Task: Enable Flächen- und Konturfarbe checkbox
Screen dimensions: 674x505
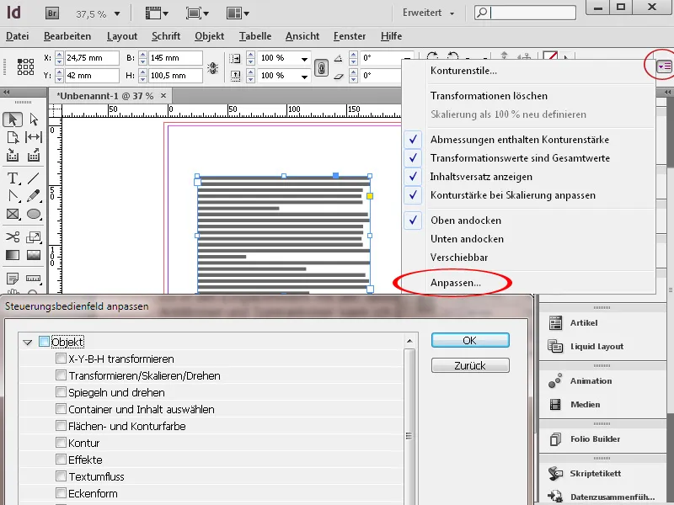Action: [61, 426]
